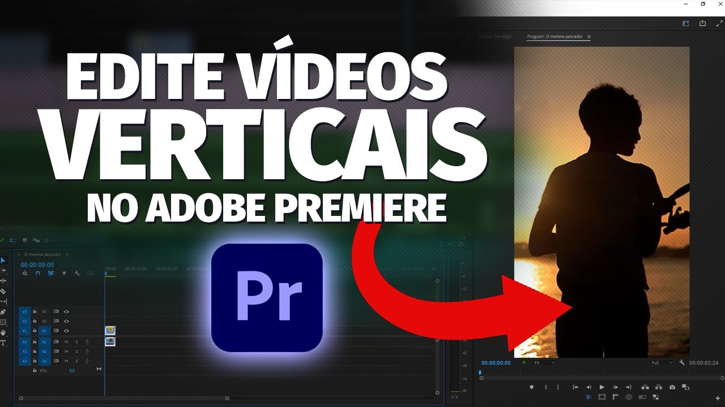The height and width of the screenshot is (407, 725).
Task: Select the Pen tool
Action: (x=3, y=312)
